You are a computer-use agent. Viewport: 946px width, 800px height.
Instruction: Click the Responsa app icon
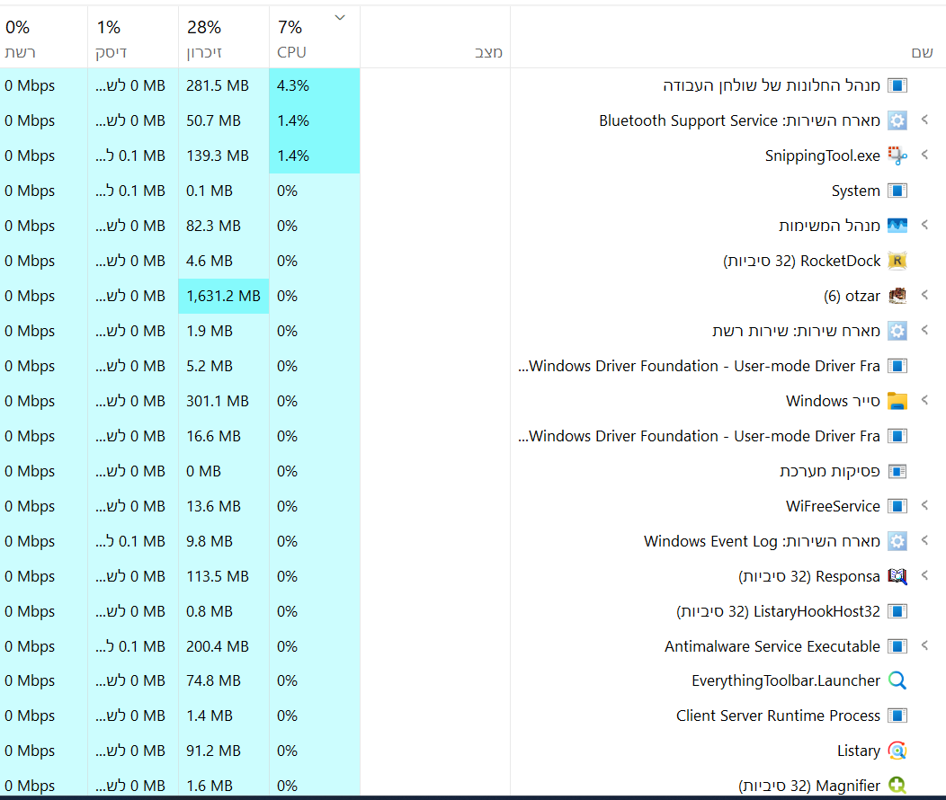pyautogui.click(x=897, y=576)
